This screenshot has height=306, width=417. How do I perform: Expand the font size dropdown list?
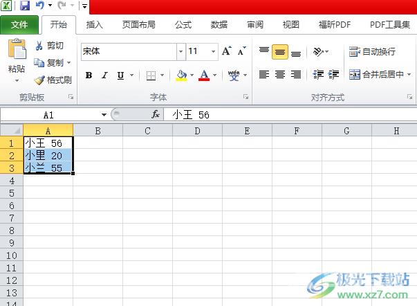[213, 51]
